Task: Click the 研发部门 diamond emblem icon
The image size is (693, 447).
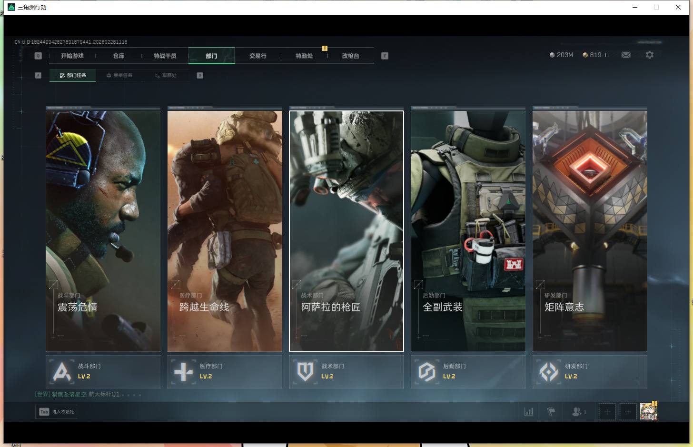Action: pos(548,372)
